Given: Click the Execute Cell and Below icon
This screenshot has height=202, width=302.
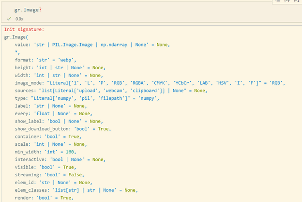Looking at the screenshot, I should (297, 1).
